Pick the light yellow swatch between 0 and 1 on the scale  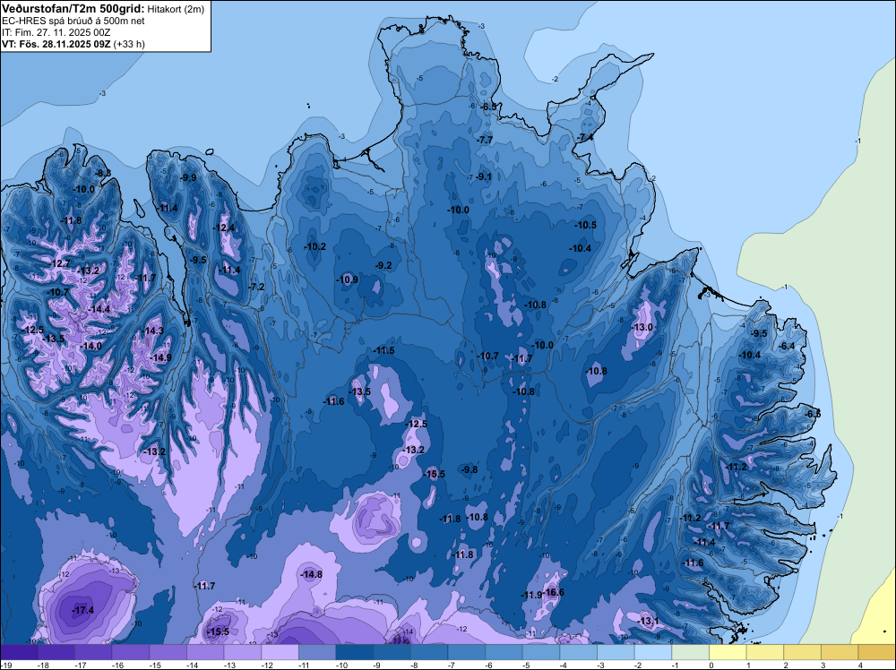pyautogui.click(x=728, y=652)
